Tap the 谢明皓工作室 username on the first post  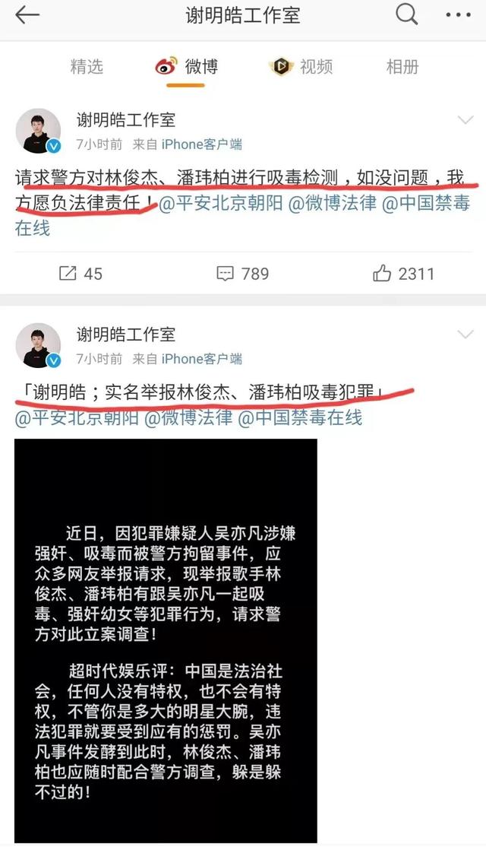[126, 119]
